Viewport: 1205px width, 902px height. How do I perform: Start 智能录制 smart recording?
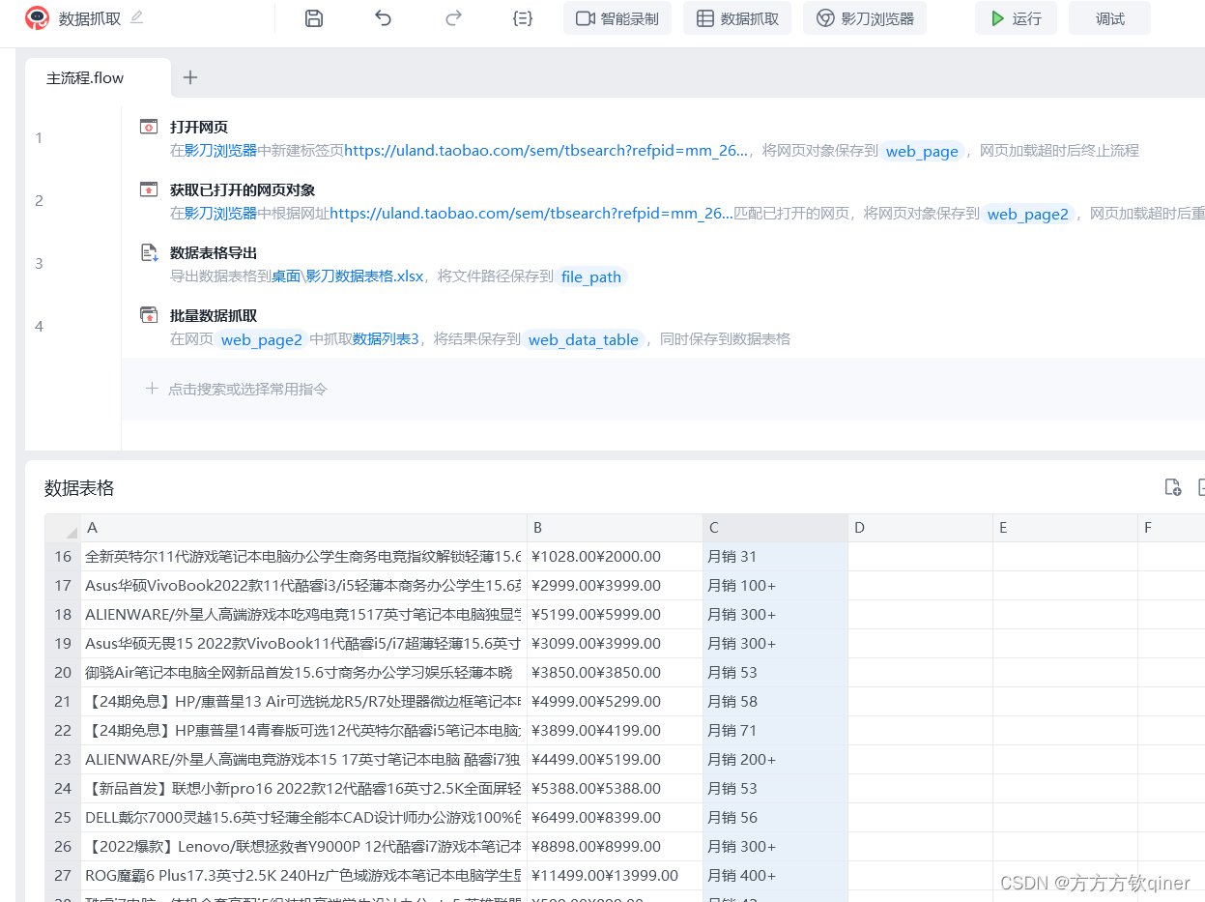click(x=617, y=18)
